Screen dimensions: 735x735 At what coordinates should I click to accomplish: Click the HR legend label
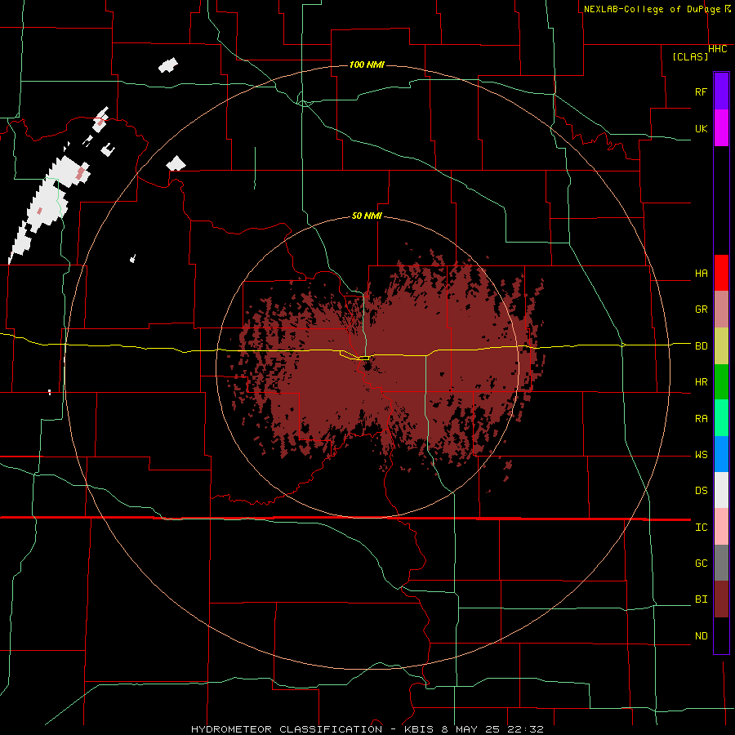coord(701,382)
